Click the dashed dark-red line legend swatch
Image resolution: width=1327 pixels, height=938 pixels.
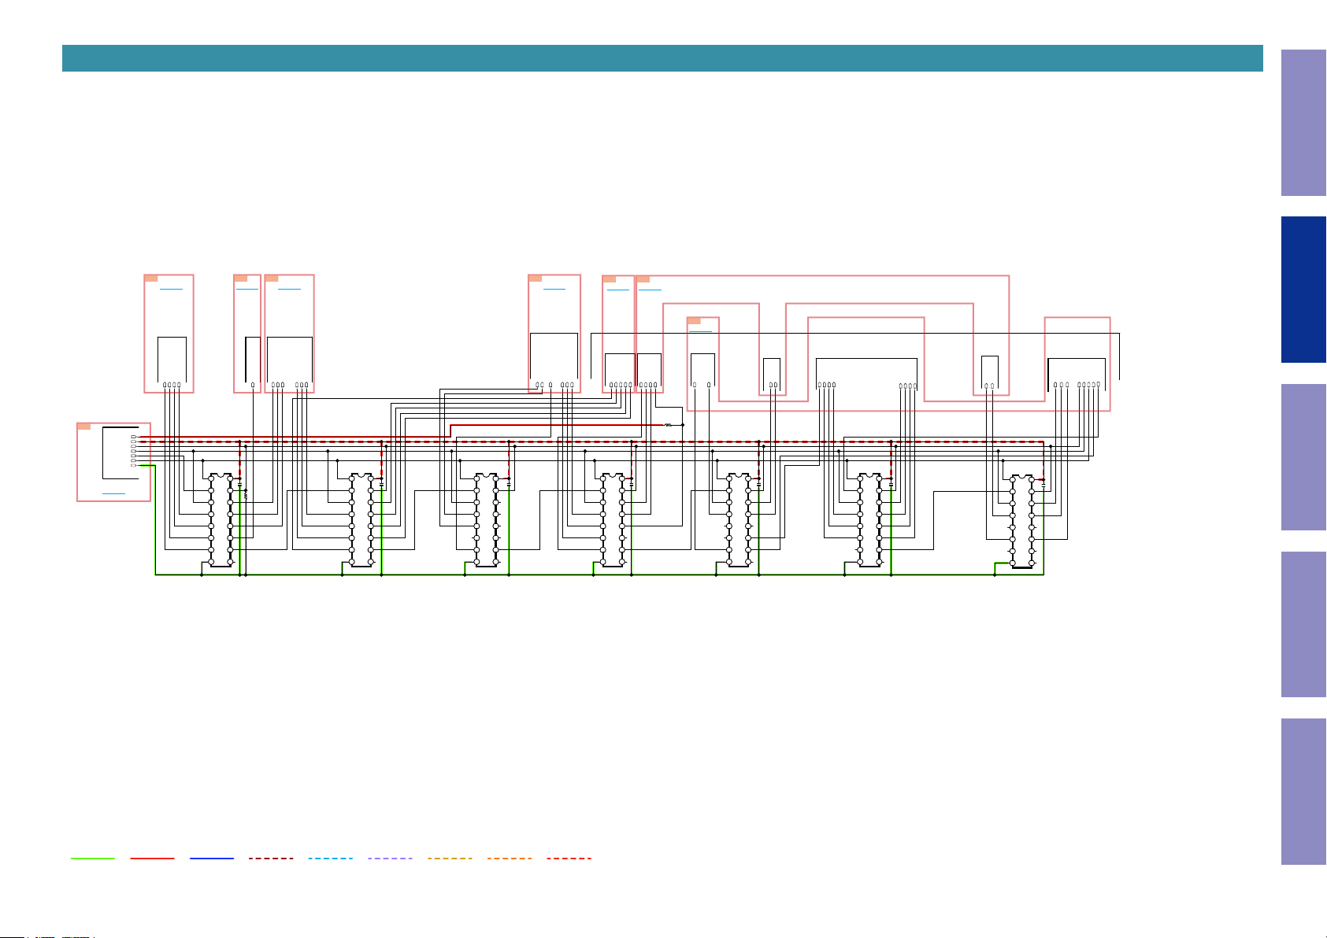point(271,859)
